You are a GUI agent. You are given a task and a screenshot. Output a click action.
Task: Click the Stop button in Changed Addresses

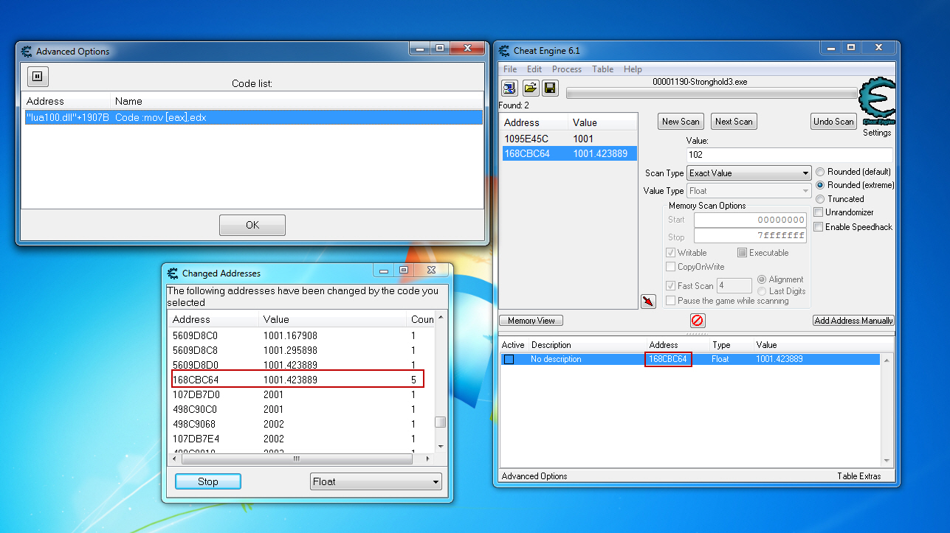click(207, 482)
